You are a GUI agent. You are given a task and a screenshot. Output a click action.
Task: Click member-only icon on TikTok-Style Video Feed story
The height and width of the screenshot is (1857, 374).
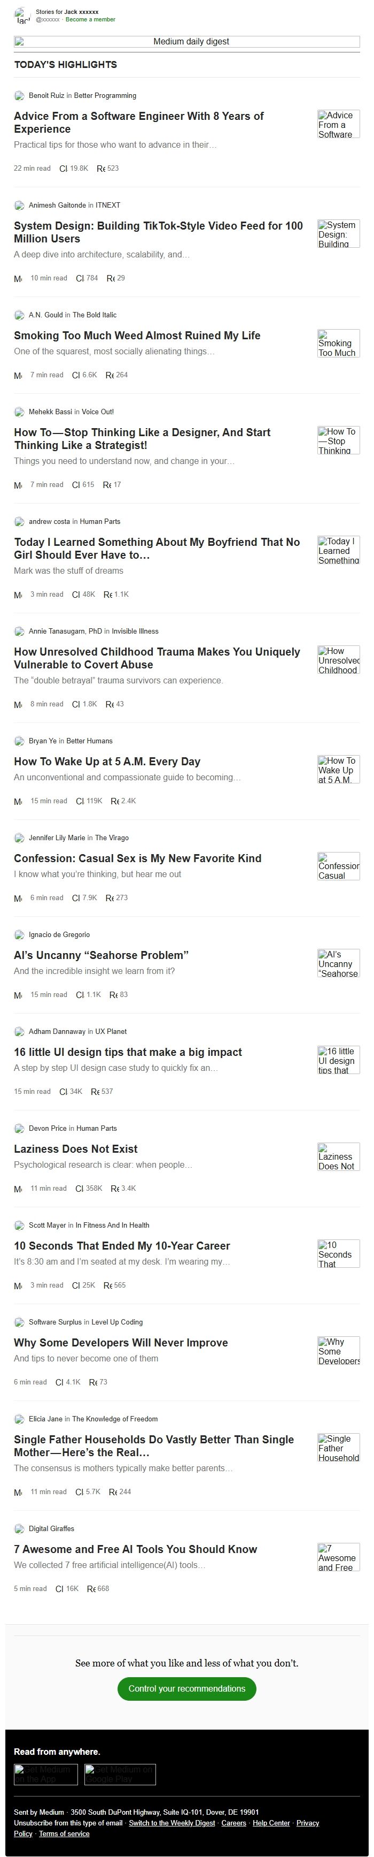(18, 279)
